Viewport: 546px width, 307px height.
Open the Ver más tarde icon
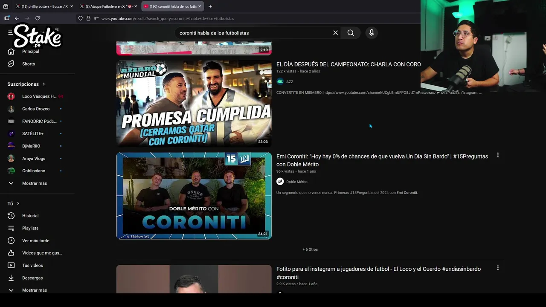(x=11, y=240)
